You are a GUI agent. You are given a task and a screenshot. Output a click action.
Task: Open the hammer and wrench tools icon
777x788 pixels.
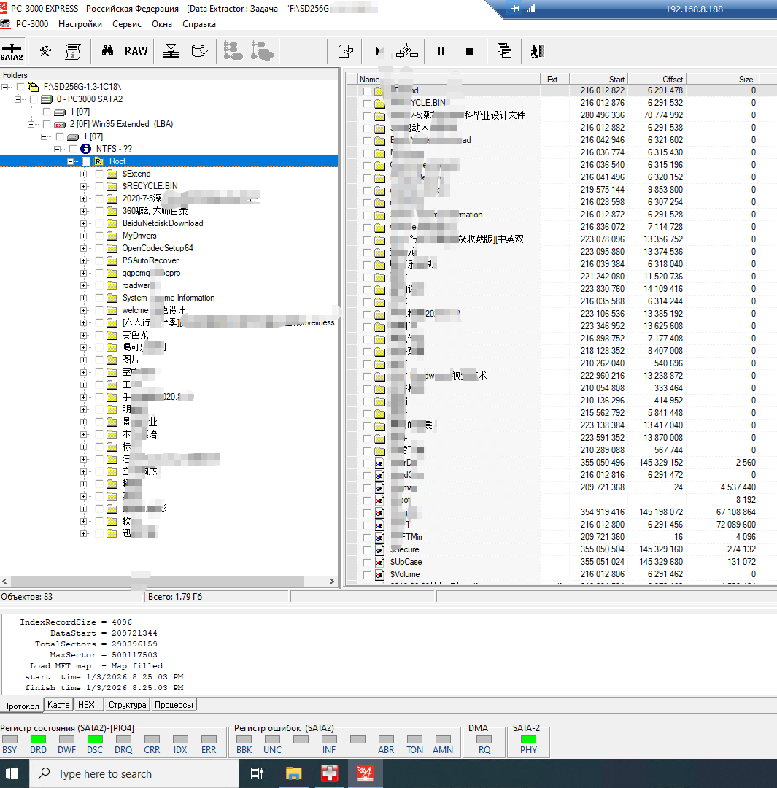(45, 51)
